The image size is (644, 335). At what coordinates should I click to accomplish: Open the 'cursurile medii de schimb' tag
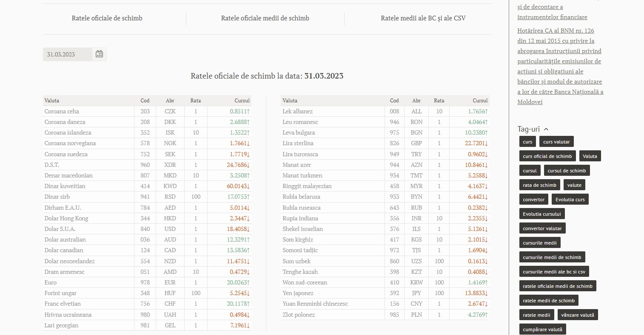click(552, 257)
